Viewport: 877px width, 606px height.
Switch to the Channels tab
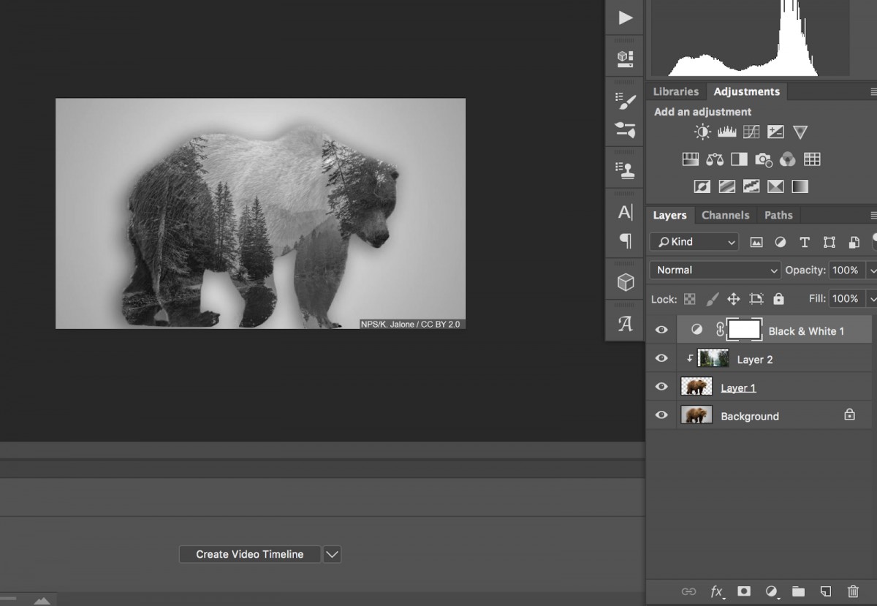725,215
